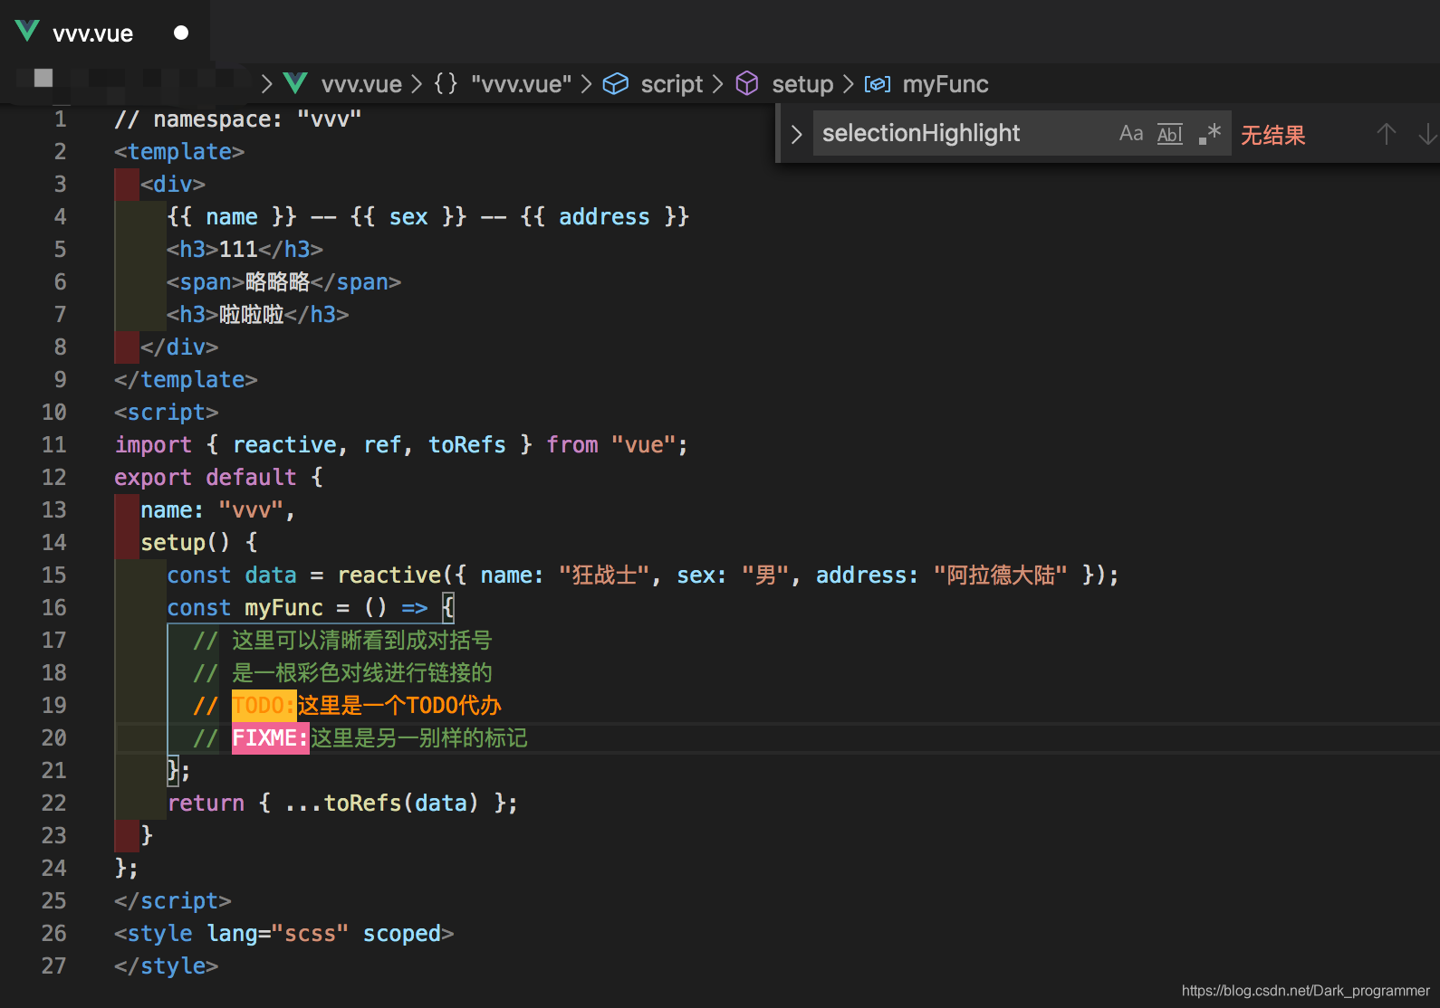
Task: Click toRefs(data) on line 22
Action: click(401, 803)
